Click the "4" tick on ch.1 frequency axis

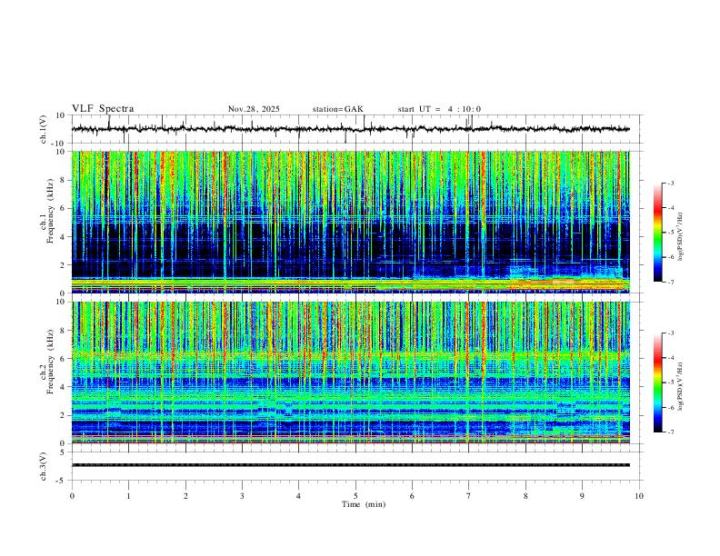[x=63, y=237]
